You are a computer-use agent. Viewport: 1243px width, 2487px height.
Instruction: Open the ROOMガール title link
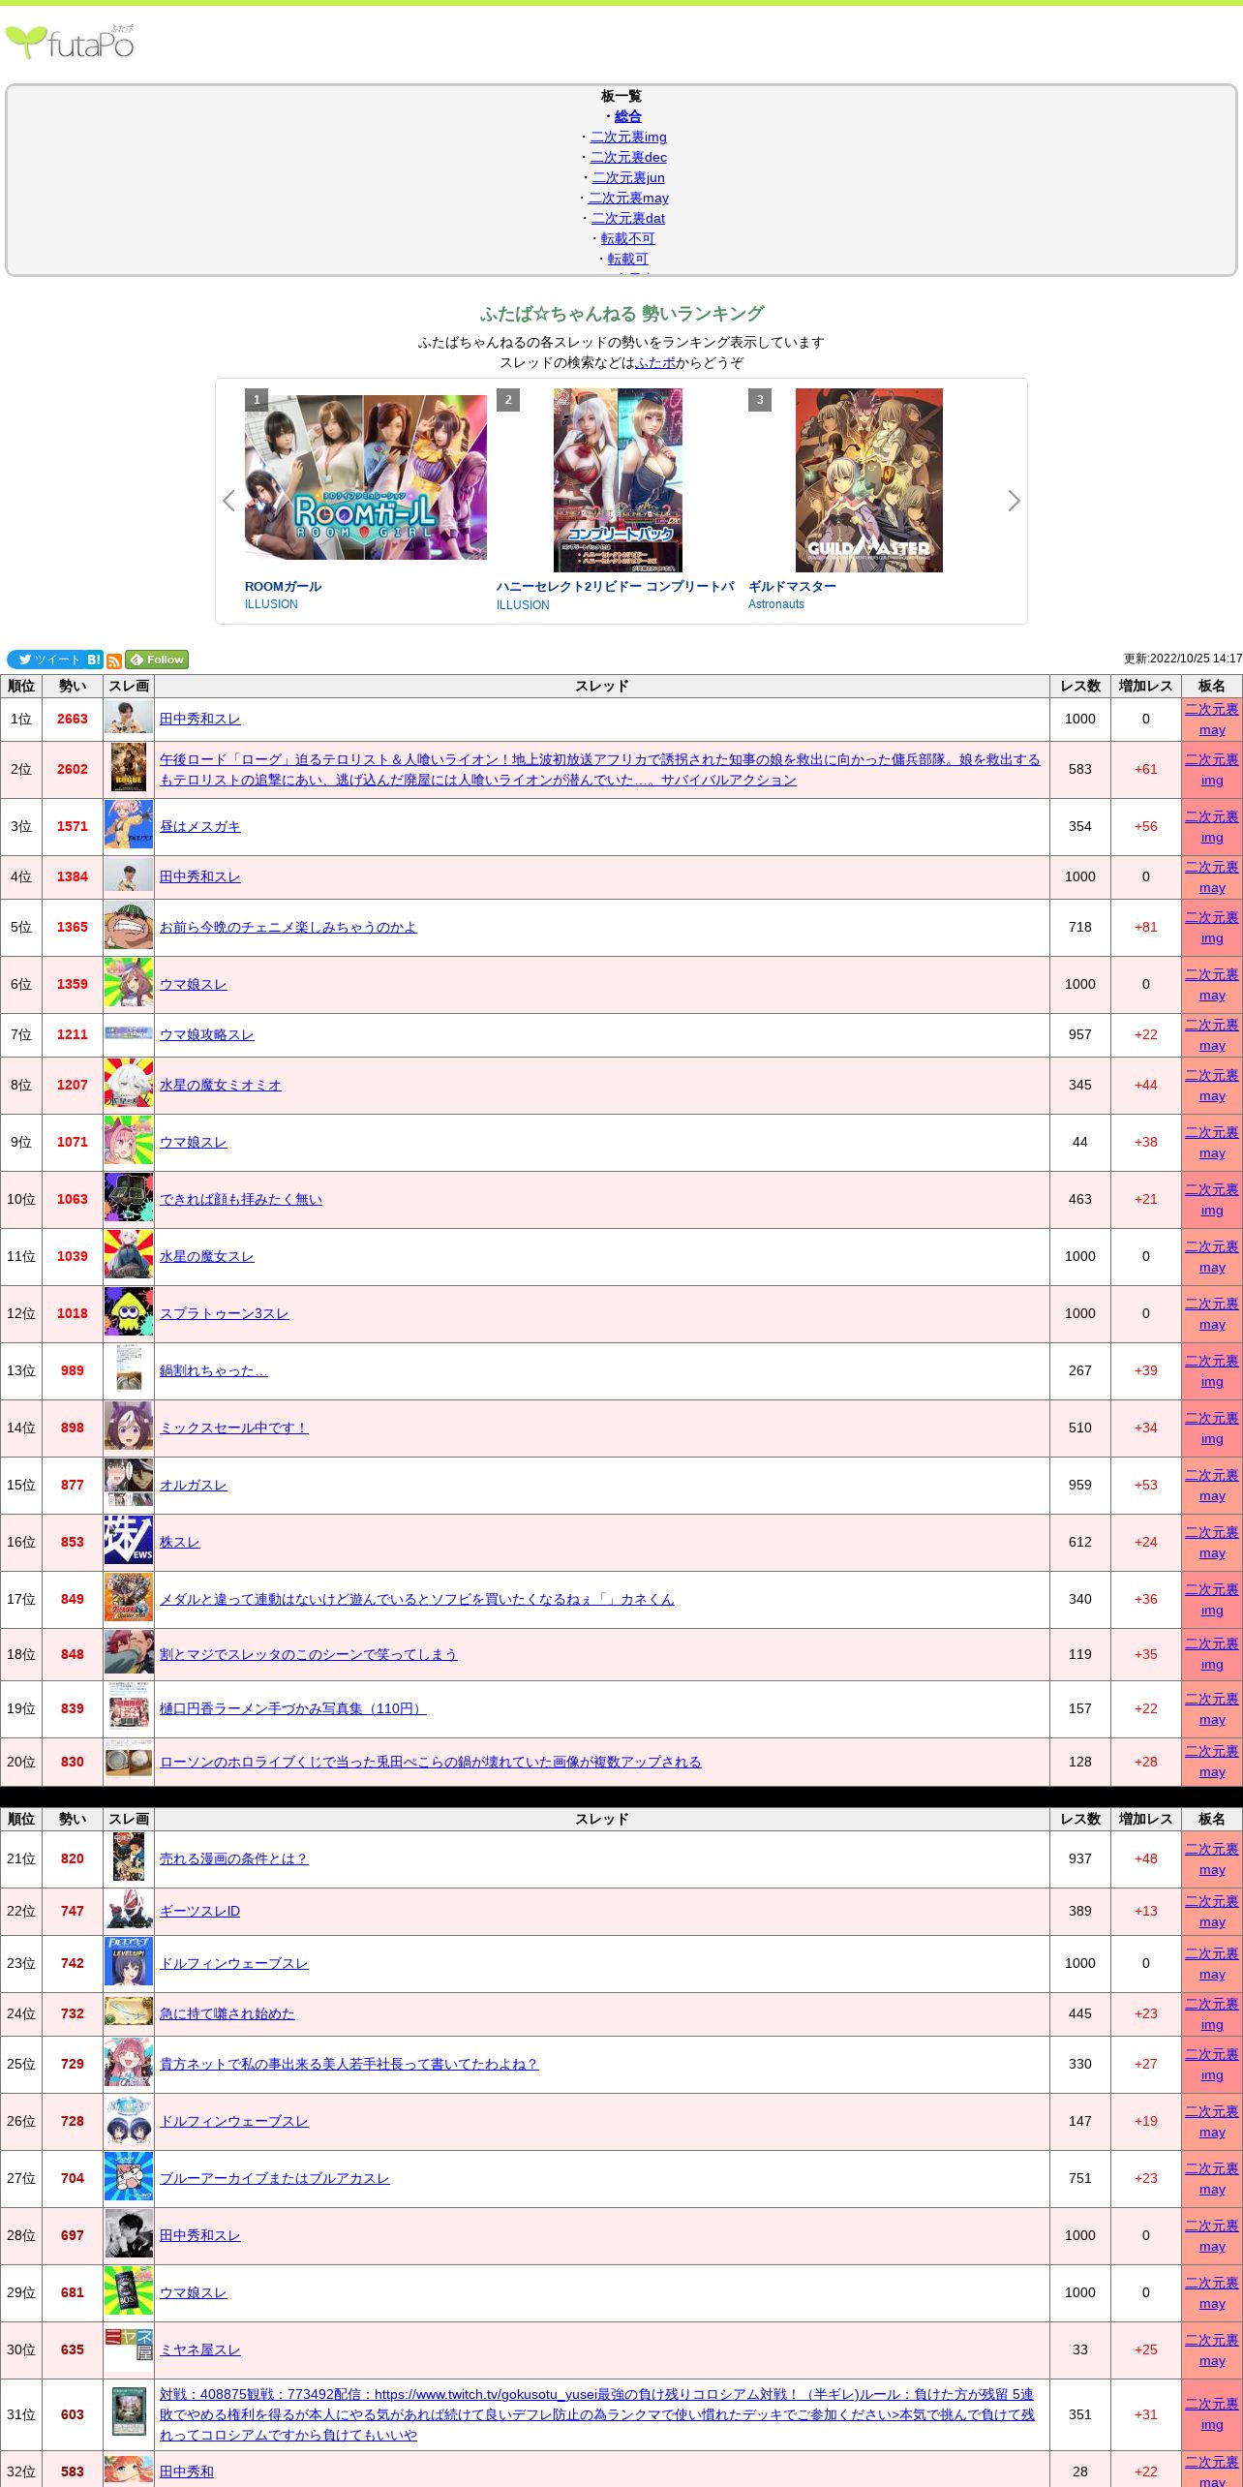point(283,586)
